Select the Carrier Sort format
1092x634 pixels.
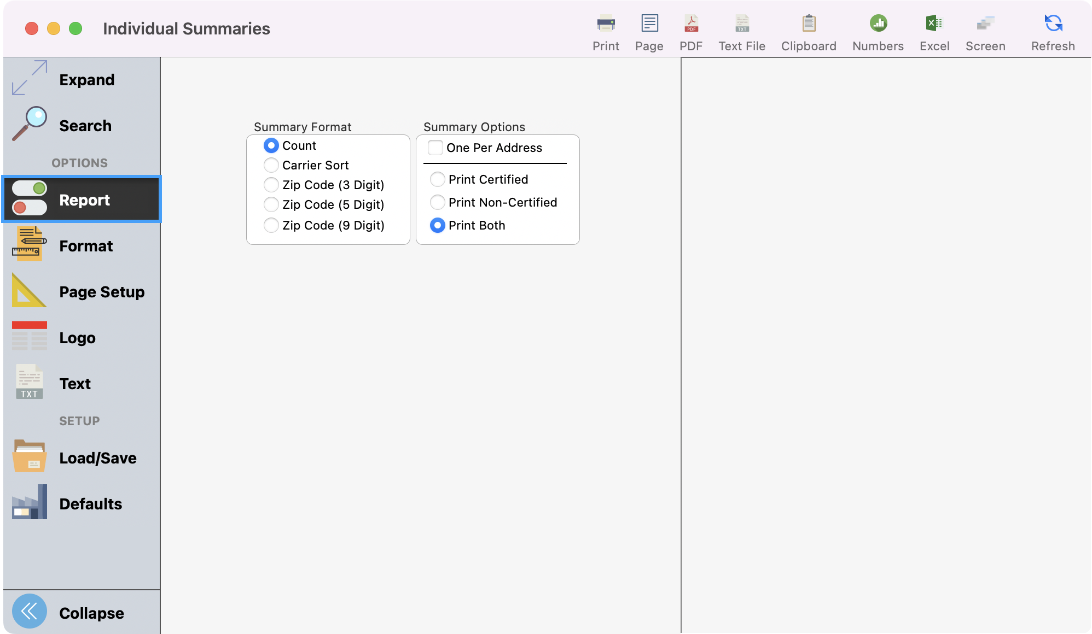[x=271, y=165]
